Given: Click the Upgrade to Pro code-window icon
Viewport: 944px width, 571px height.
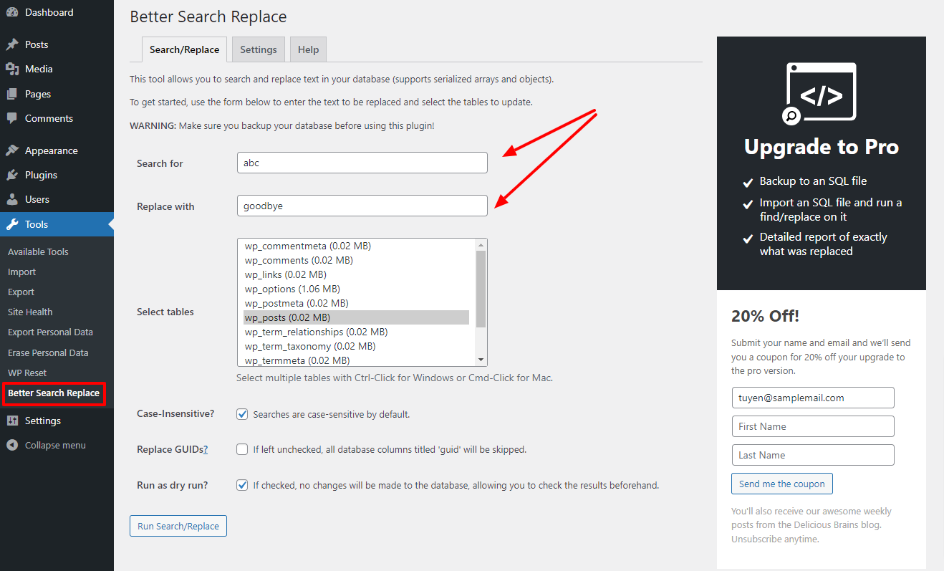Looking at the screenshot, I should click(820, 94).
